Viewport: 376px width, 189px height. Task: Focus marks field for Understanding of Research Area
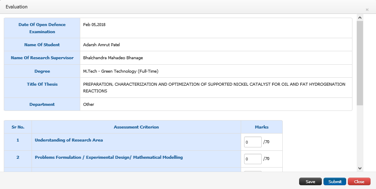click(x=253, y=142)
